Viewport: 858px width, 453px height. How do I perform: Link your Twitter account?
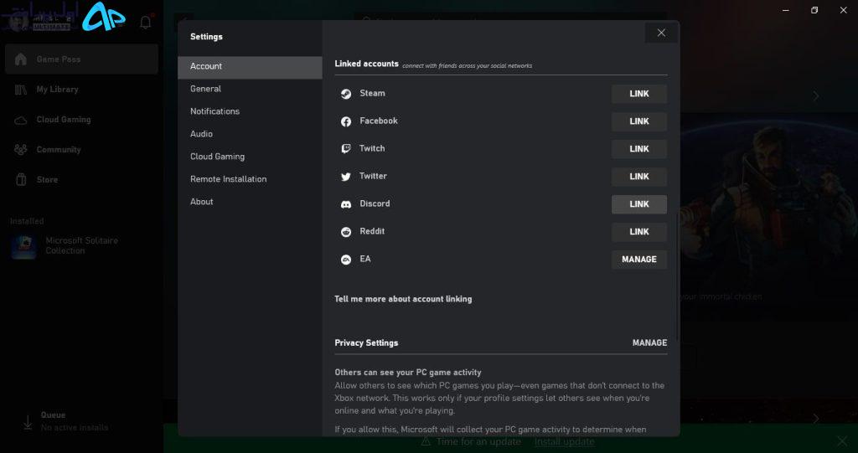tap(639, 177)
